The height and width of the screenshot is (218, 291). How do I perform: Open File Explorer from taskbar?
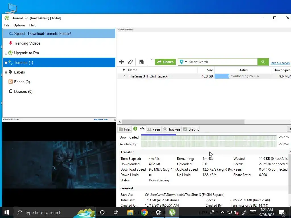point(130,212)
